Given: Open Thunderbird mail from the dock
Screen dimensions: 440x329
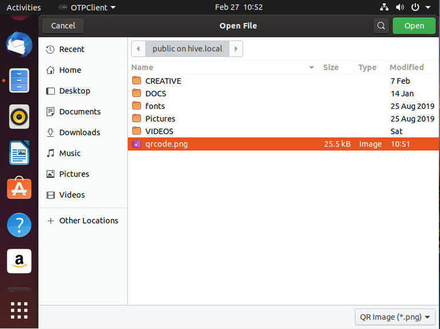Looking at the screenshot, I should click(x=19, y=45).
